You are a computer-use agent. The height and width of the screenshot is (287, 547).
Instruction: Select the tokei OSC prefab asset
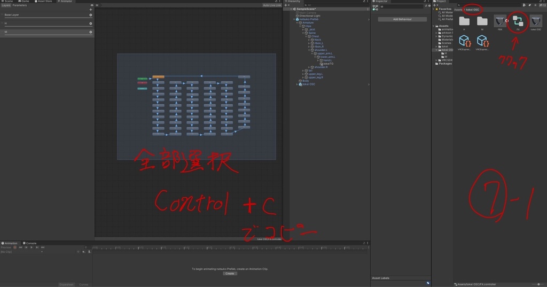click(536, 21)
